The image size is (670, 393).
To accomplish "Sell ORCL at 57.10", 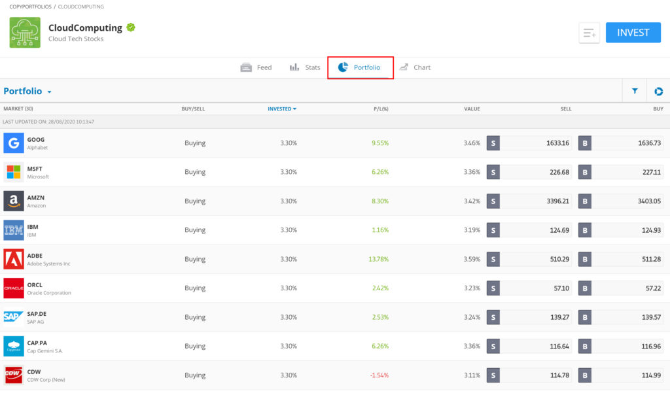I will [529, 288].
